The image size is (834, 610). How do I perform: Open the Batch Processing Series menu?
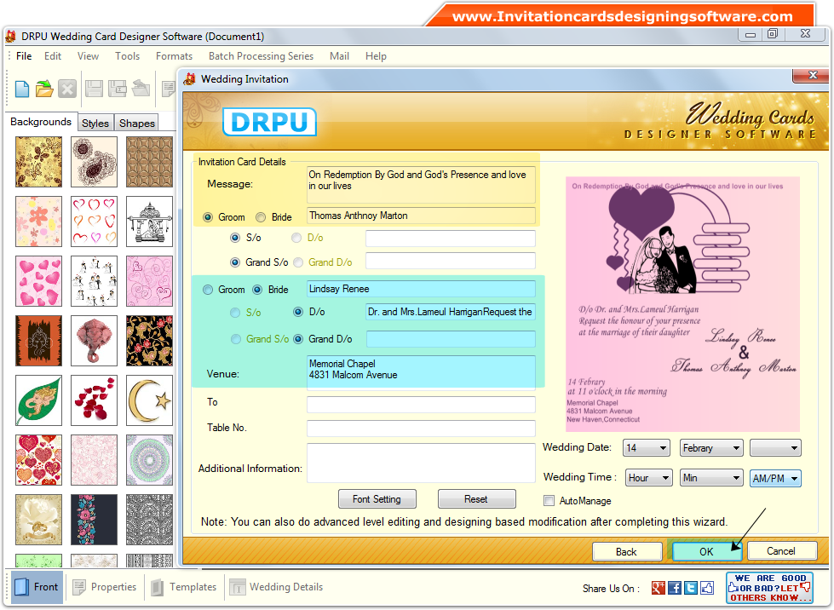(x=261, y=56)
